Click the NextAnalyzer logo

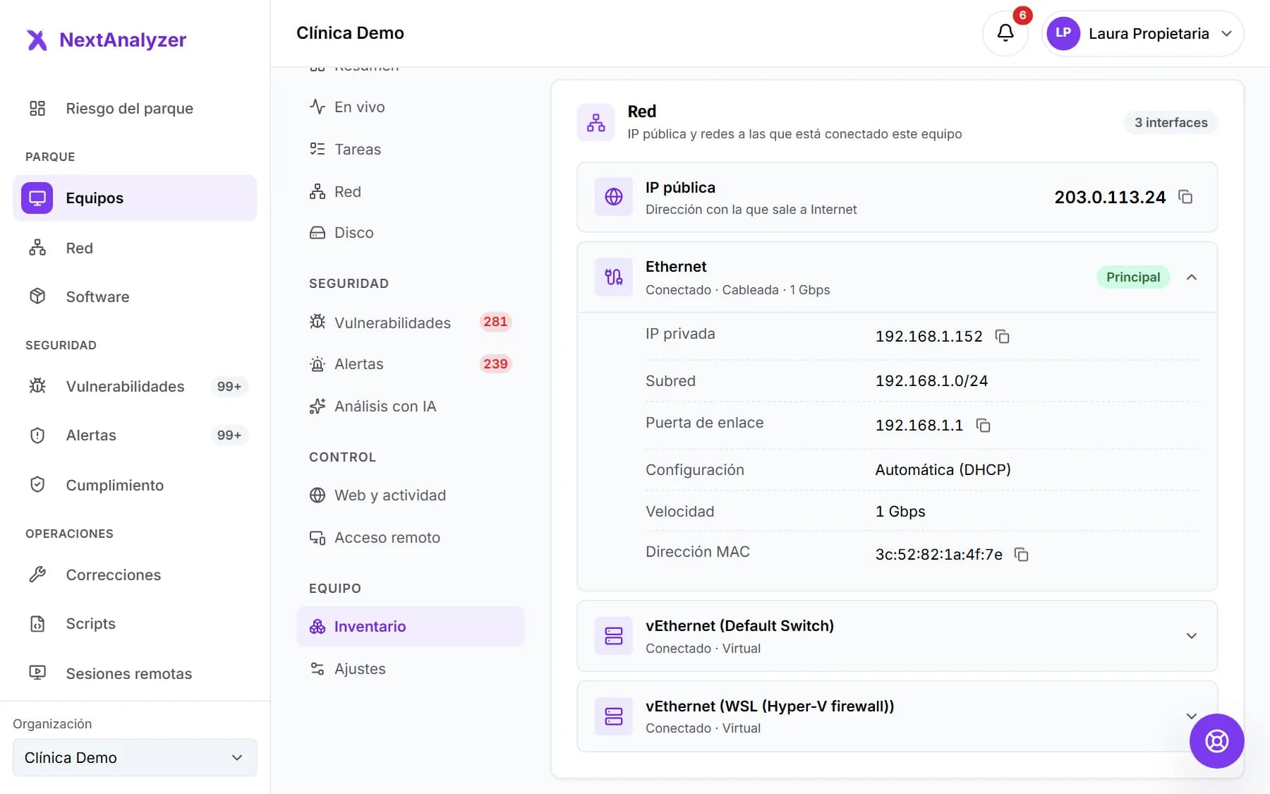106,40
